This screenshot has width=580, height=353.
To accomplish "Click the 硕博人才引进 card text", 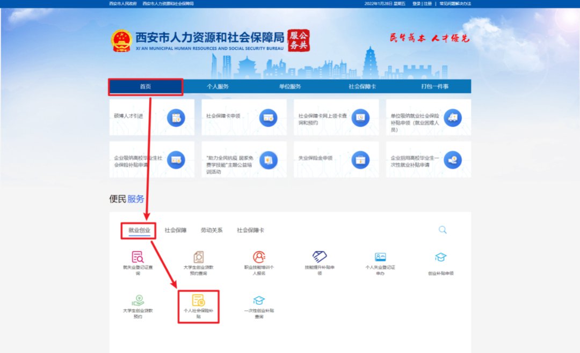I will click(x=128, y=116).
